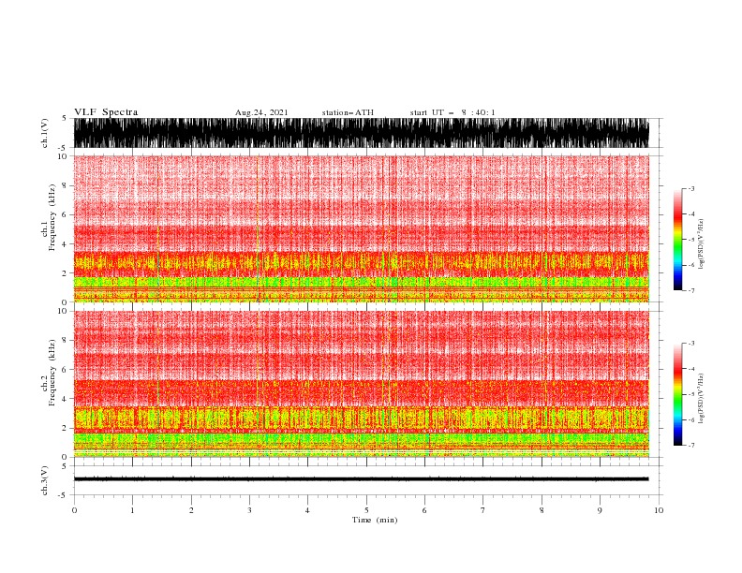Click the 'VLF Spectra' title text
The height and width of the screenshot is (573, 742).
click(x=106, y=112)
